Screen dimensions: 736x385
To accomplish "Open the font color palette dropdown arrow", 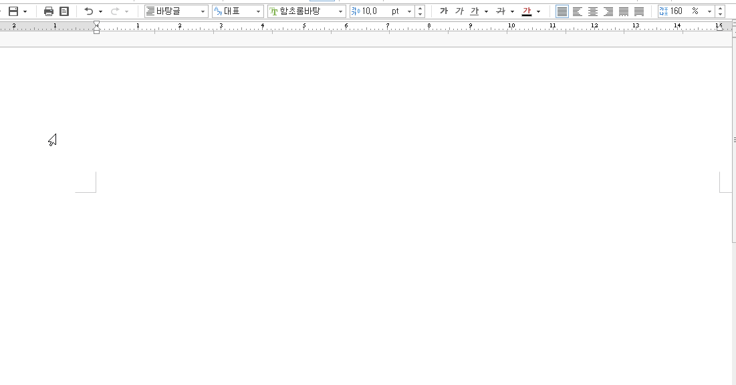I will pos(538,12).
